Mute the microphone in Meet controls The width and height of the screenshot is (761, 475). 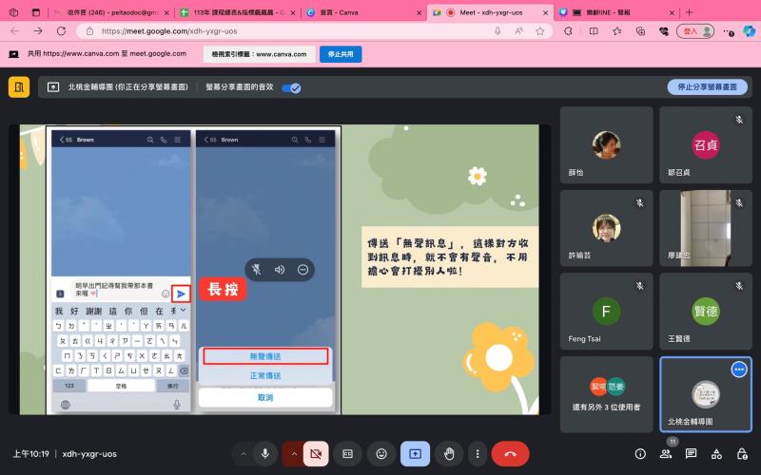tap(265, 454)
